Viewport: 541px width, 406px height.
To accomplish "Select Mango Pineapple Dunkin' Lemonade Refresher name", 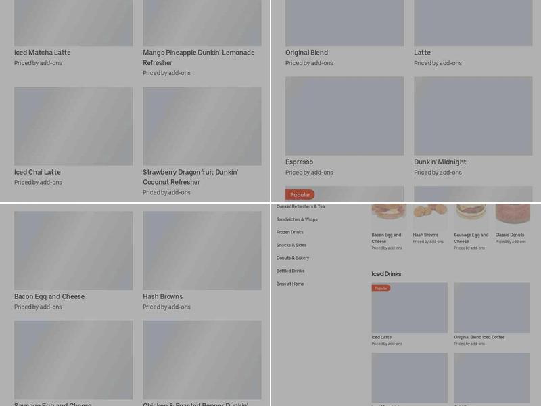I will pos(199,58).
